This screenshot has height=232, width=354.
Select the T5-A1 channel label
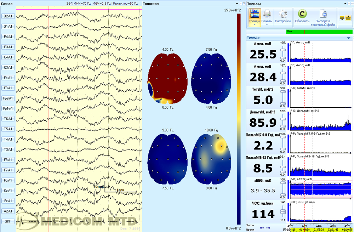[8, 129]
